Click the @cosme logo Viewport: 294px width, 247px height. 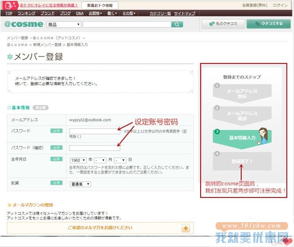[24, 24]
